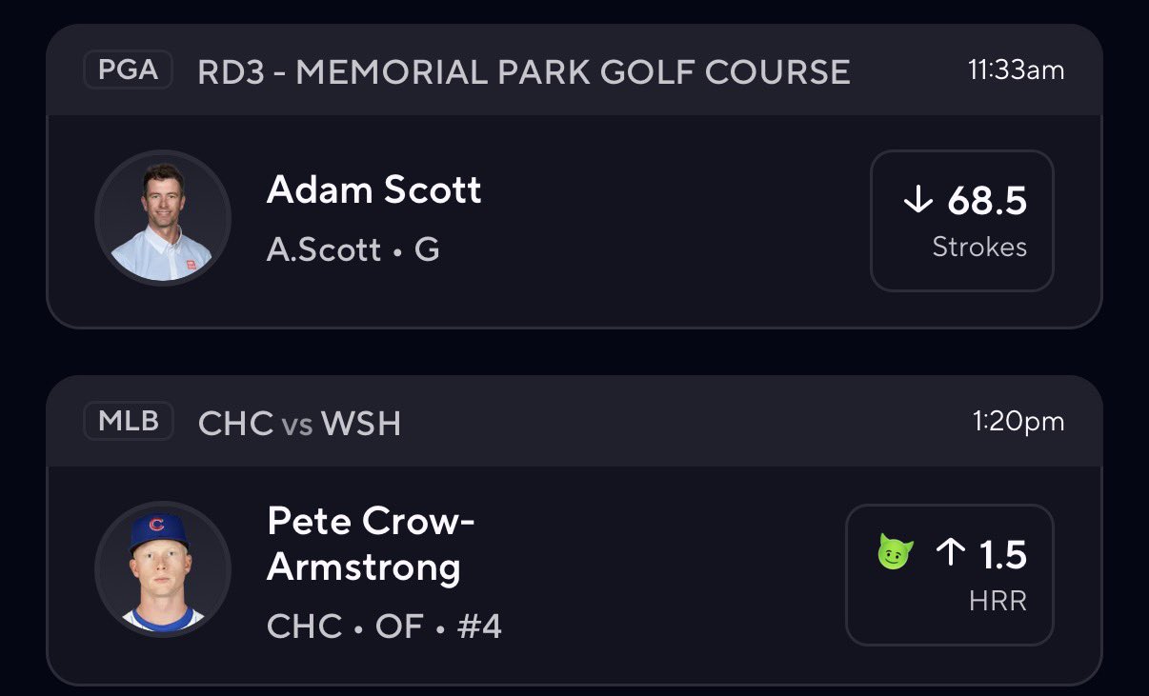Click the Strokes stat label
This screenshot has height=696, width=1149.
coord(979,248)
